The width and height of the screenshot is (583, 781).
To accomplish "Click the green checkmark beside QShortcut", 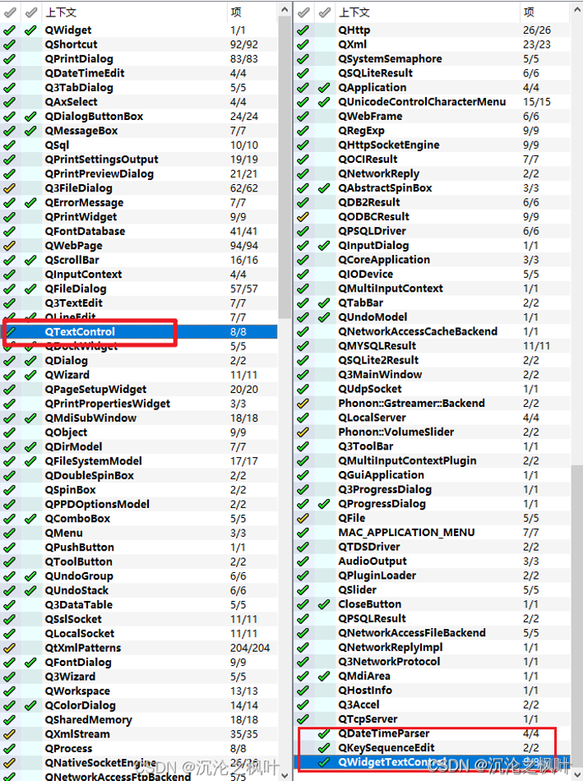I will point(9,44).
